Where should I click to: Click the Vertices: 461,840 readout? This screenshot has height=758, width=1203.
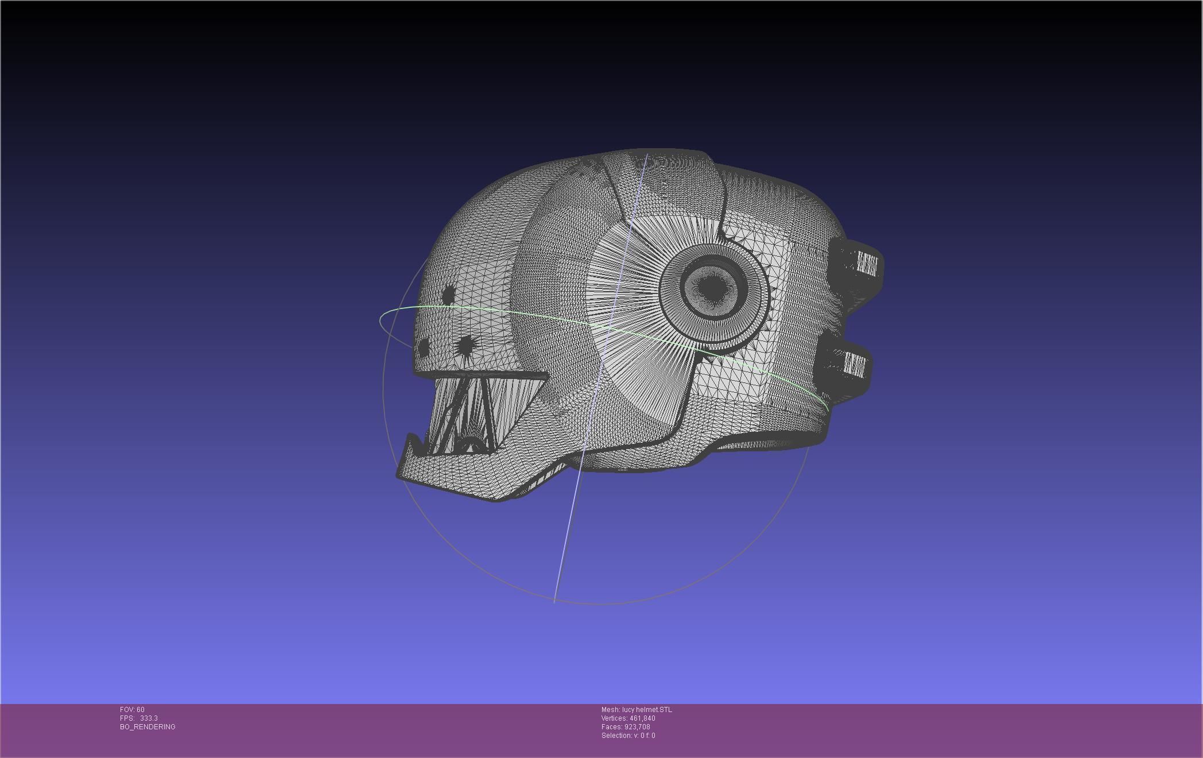tap(628, 718)
